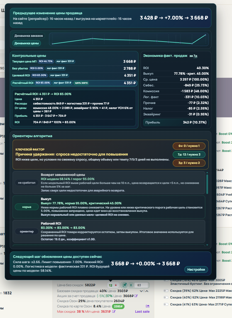
Task: Toggle Скидка (39%) 62% switch
Action: pos(166,291)
